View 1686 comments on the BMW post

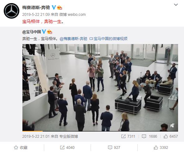[149, 136]
